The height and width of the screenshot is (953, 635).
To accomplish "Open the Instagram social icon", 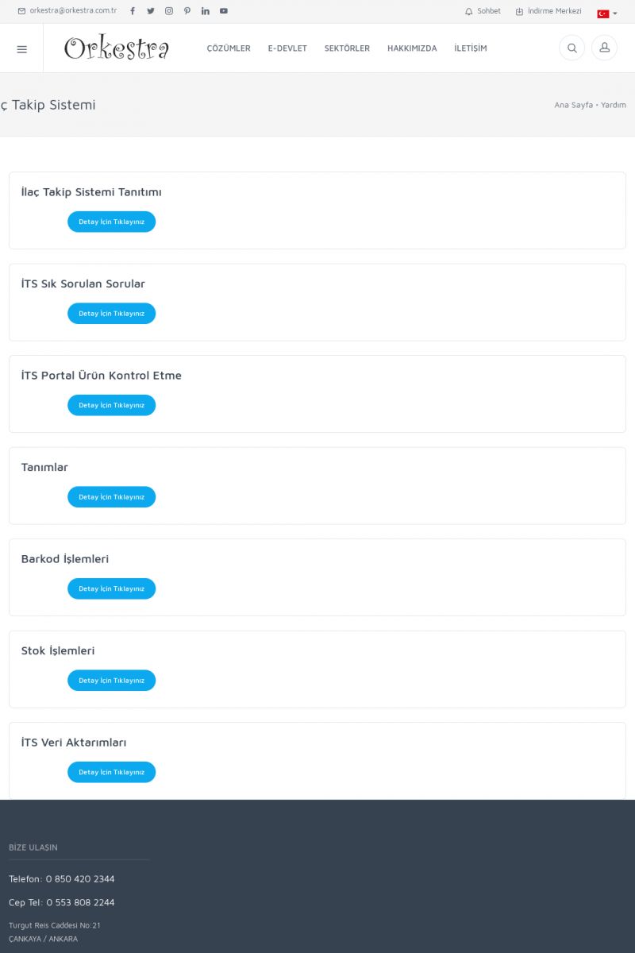I will (169, 11).
